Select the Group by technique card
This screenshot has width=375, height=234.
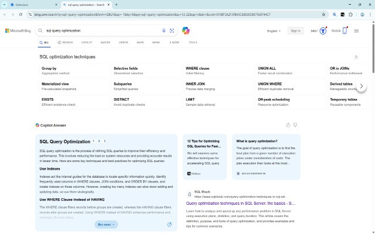coord(74,71)
